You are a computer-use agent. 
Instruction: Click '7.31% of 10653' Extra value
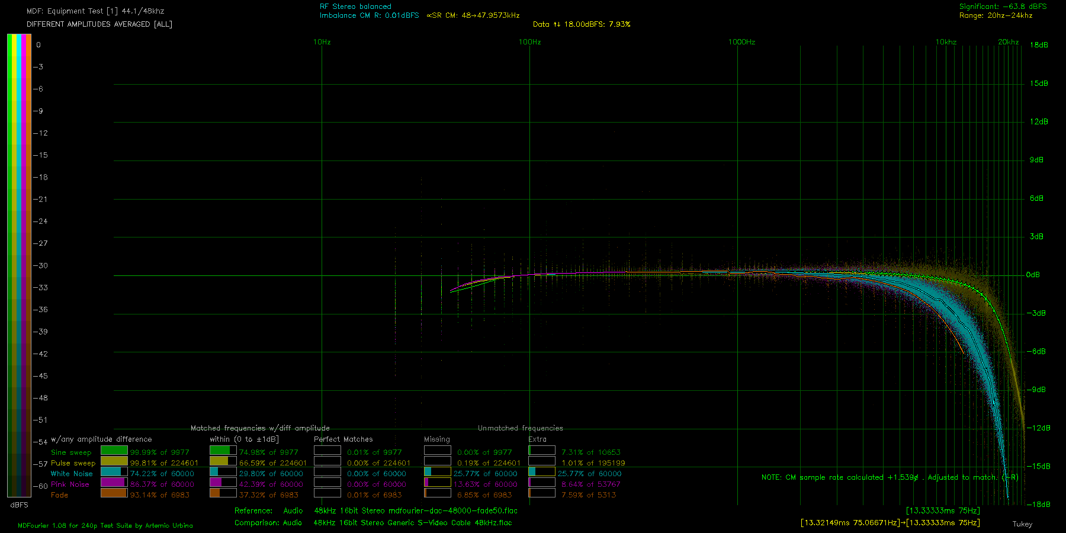click(x=591, y=452)
